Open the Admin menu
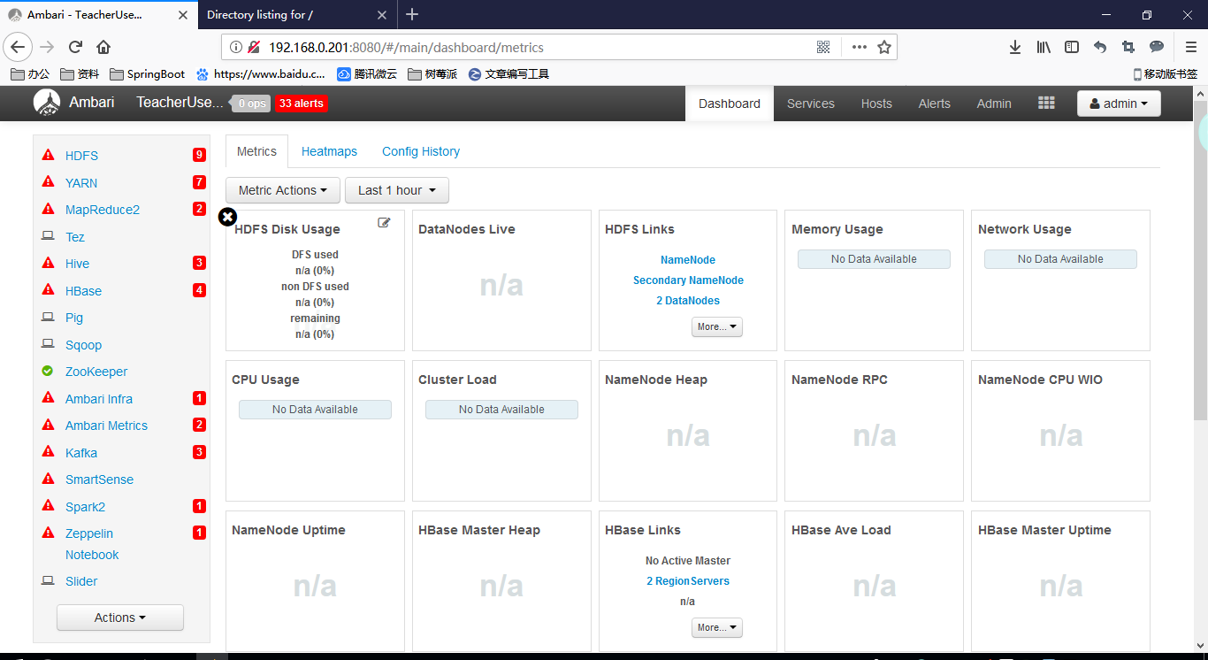The height and width of the screenshot is (660, 1208). pyautogui.click(x=994, y=104)
